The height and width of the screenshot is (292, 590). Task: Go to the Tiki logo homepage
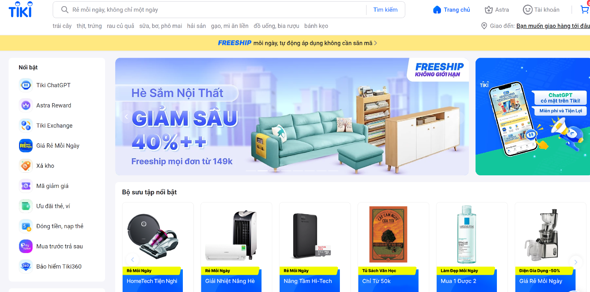point(21,10)
